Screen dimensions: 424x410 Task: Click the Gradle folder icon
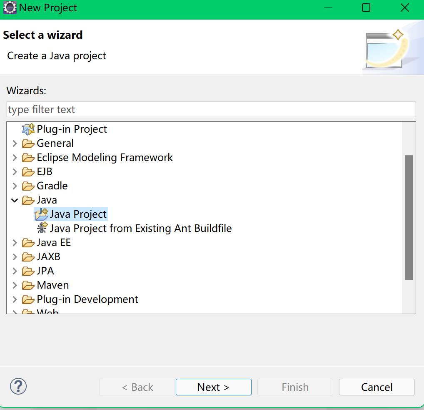[28, 186]
